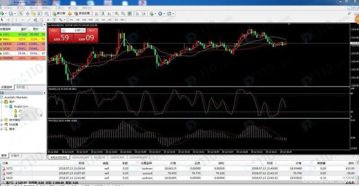Click the 新订单 New Order button
The width and height of the screenshot is (359, 186).
click(x=59, y=13)
